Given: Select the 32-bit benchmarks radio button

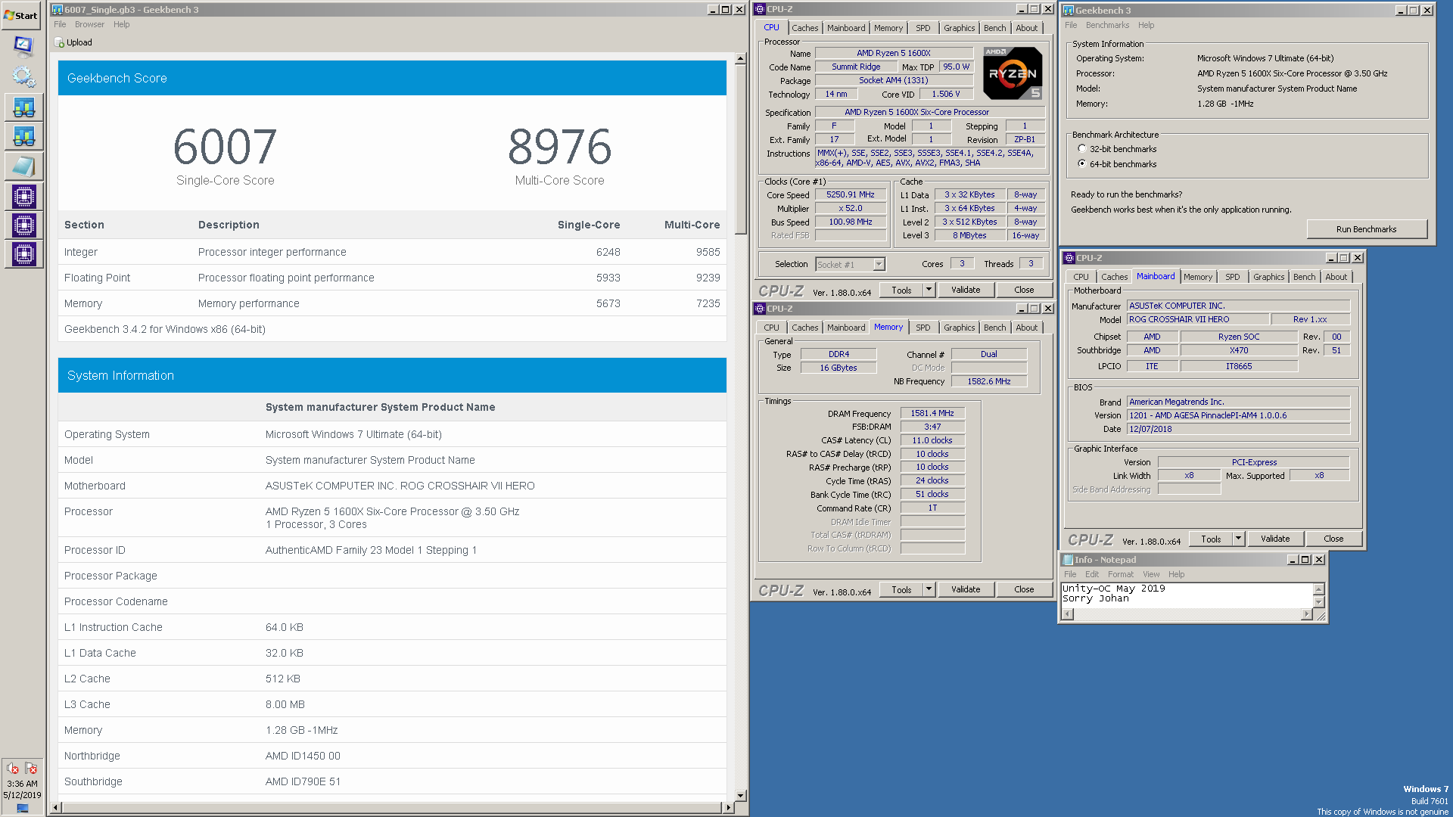Looking at the screenshot, I should (x=1082, y=149).
